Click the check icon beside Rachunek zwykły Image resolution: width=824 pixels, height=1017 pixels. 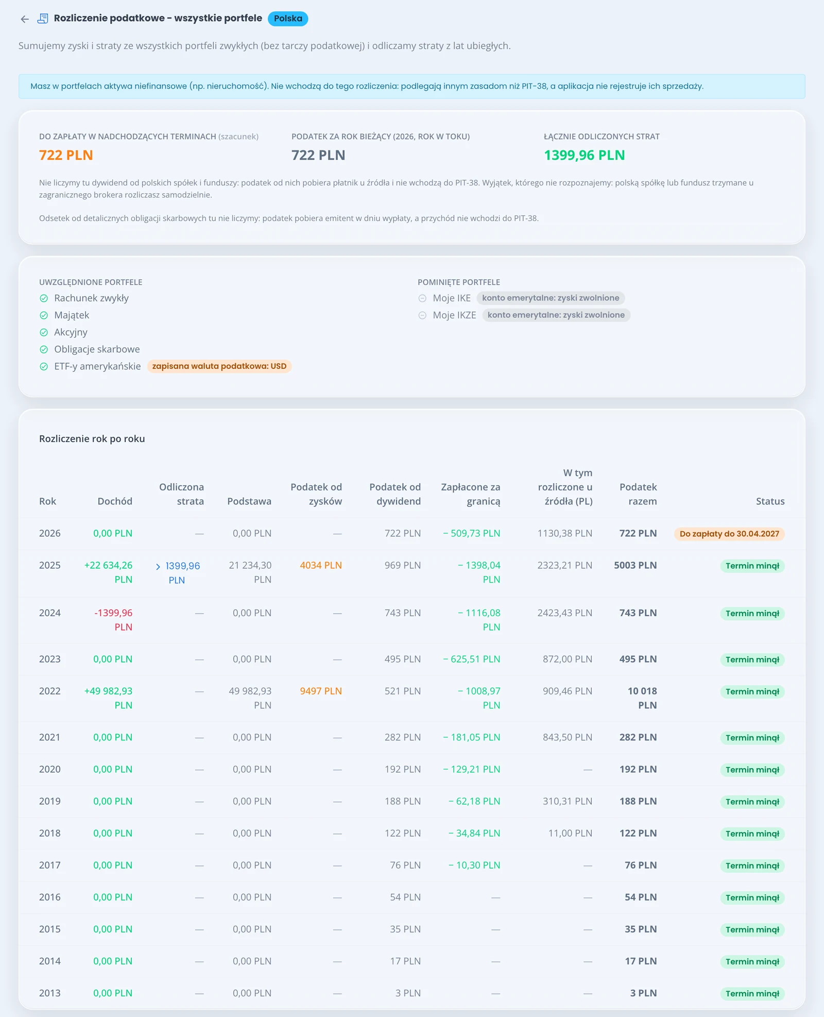(44, 298)
